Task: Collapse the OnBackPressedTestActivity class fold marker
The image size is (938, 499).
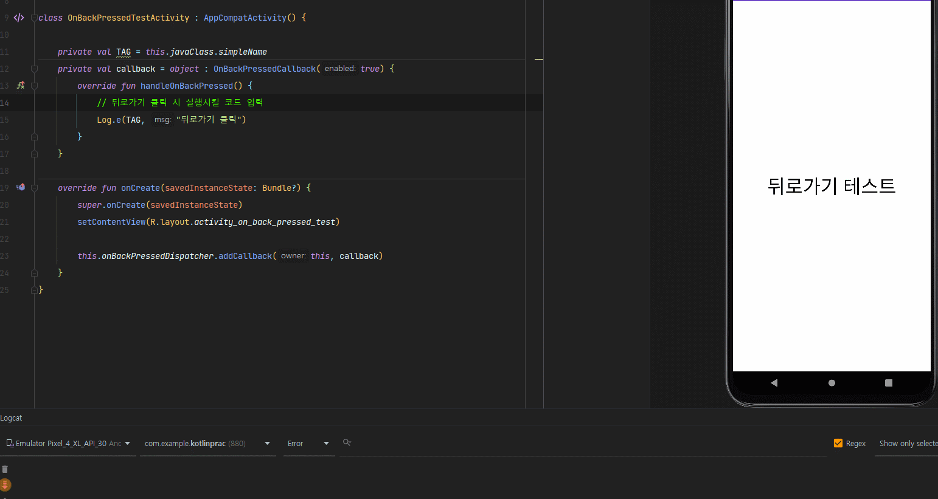Action: (34, 18)
